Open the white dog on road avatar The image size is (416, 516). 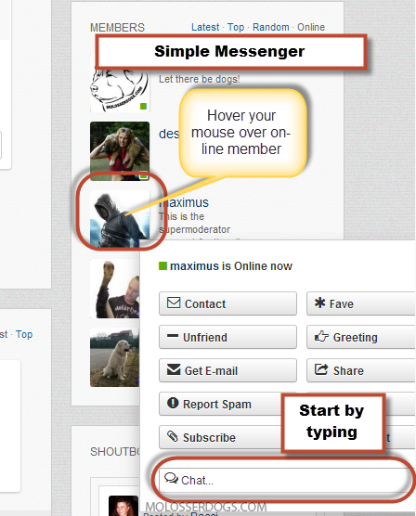click(x=114, y=357)
